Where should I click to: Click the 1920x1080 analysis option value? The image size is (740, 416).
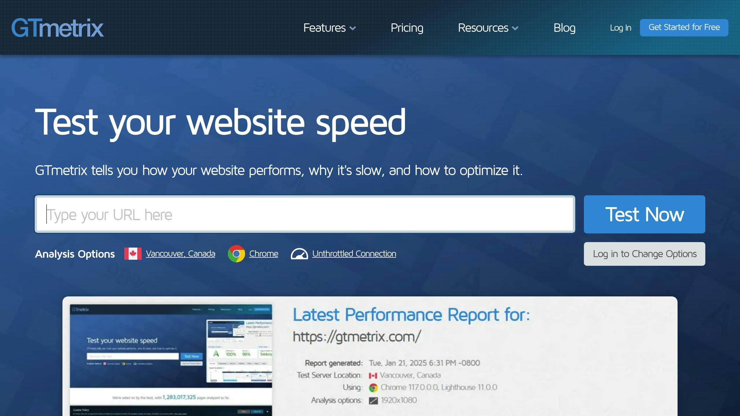point(399,400)
